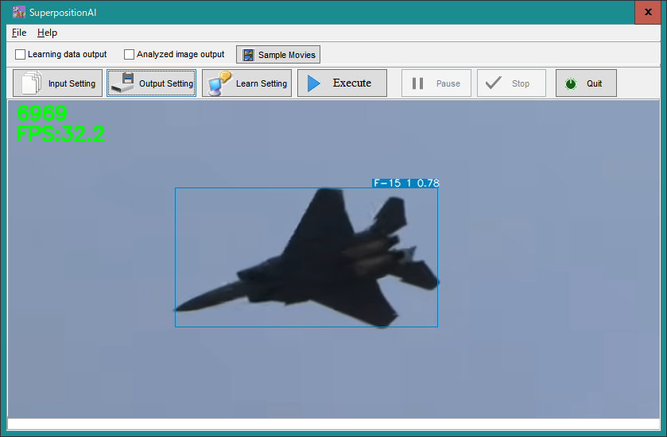
Task: Click the green power icon on Quit
Action: [x=571, y=83]
